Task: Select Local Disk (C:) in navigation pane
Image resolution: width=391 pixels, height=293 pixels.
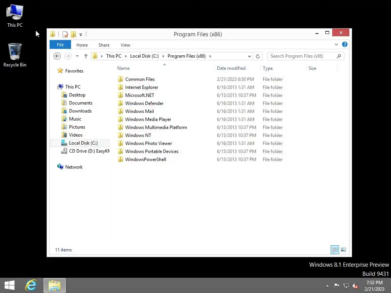Action: 80,143
